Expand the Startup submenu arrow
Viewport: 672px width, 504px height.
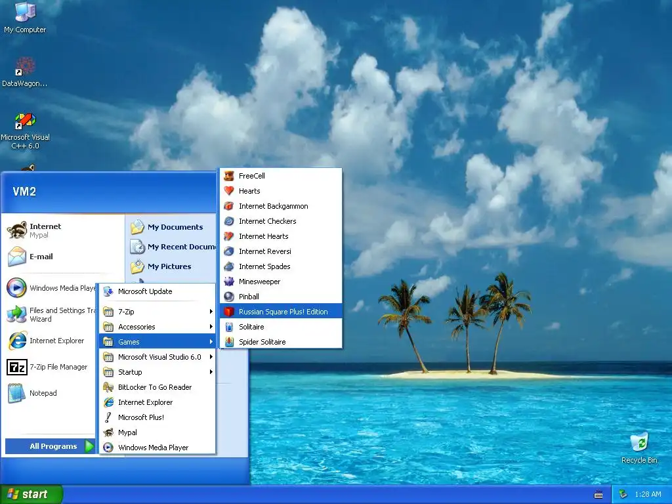[211, 372]
